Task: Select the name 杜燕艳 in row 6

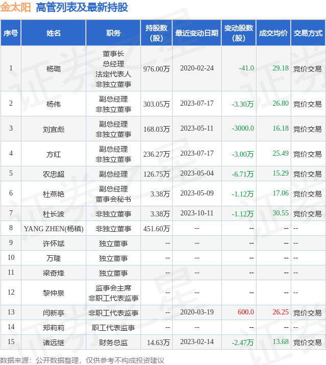Action: (53, 194)
